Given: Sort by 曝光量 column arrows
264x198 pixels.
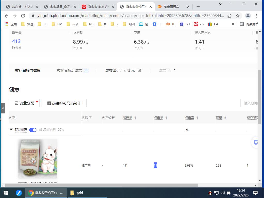Looking at the screenshot, I should tap(135, 118).
